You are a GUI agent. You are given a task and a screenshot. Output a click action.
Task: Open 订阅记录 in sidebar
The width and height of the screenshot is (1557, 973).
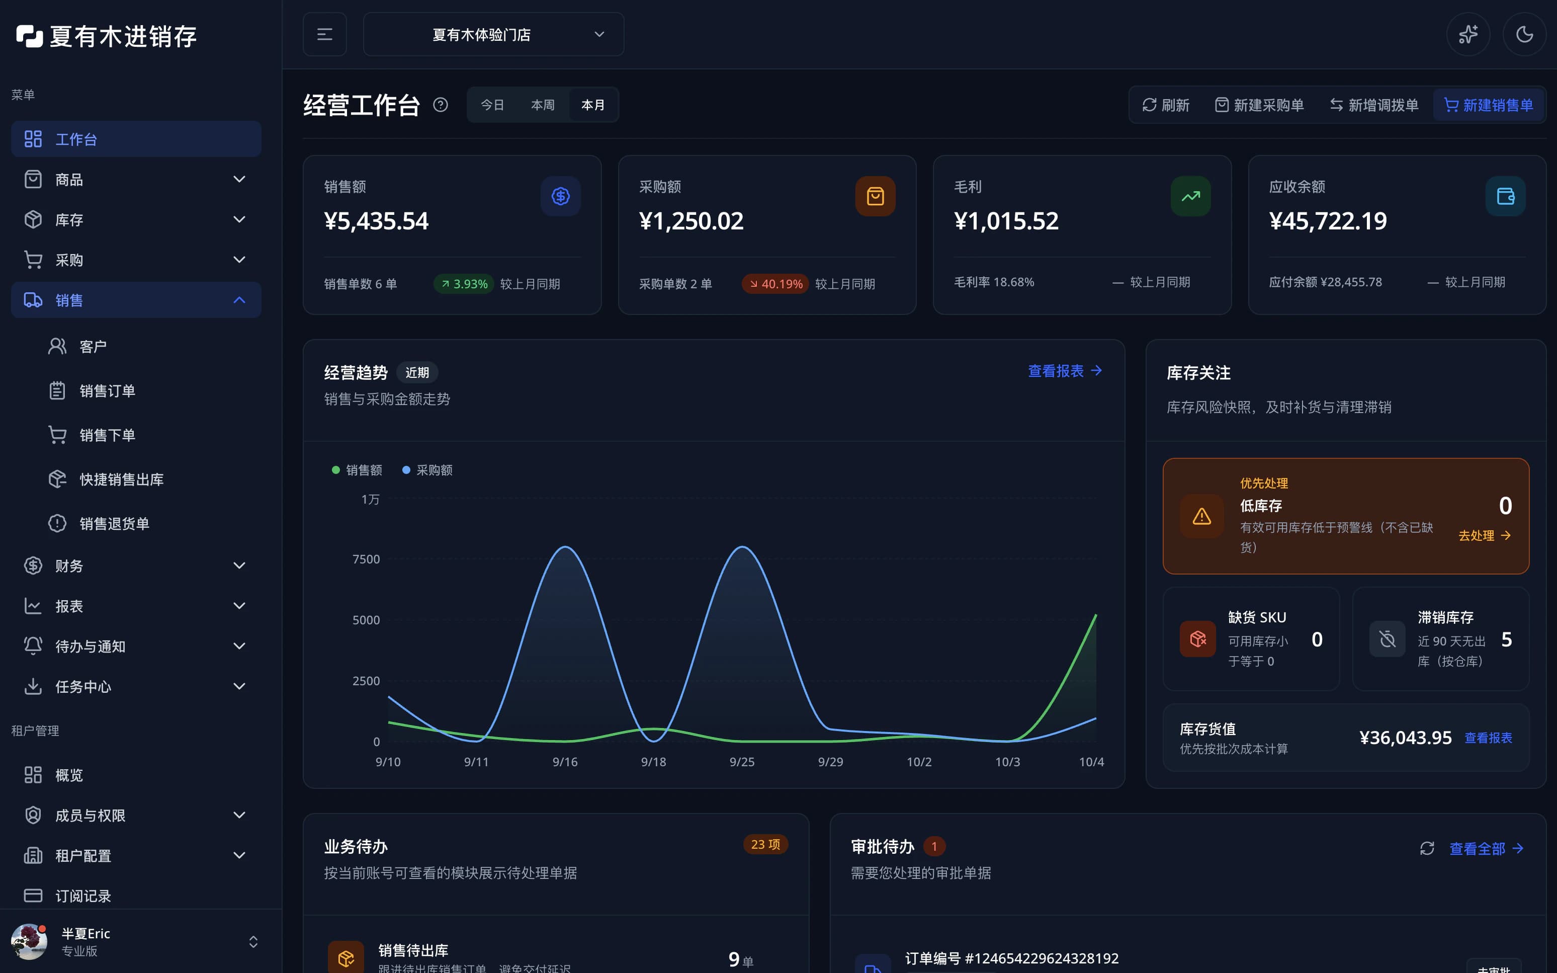[x=136, y=896]
